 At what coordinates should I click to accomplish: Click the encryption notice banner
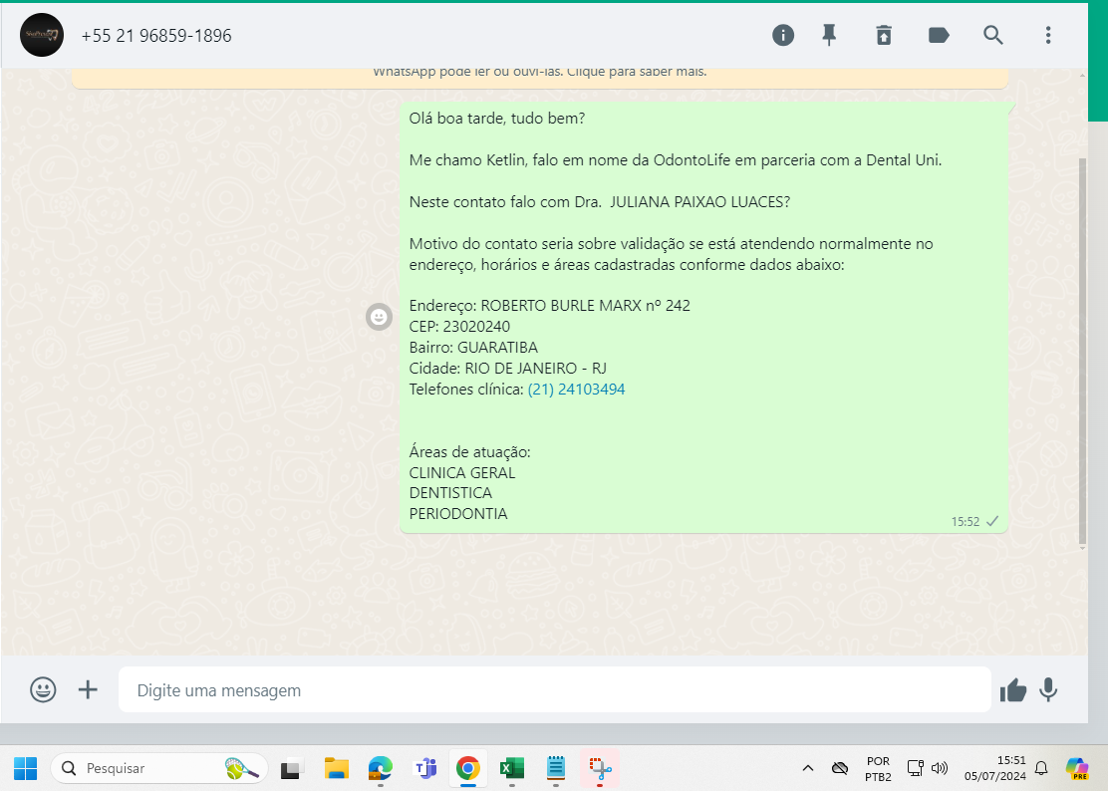540,79
